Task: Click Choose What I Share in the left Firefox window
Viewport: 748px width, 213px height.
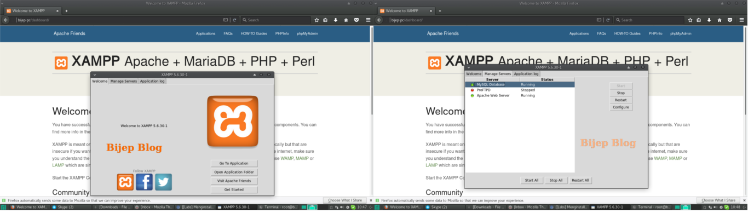Action: [346, 200]
